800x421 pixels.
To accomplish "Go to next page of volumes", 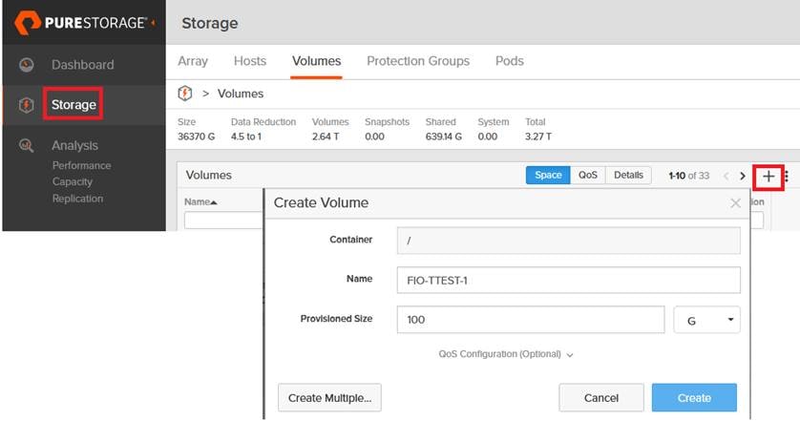I will pos(743,176).
